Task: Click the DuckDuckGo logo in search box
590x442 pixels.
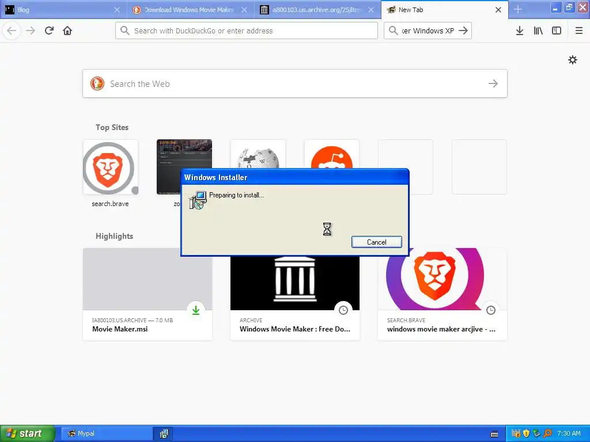Action: click(x=97, y=83)
